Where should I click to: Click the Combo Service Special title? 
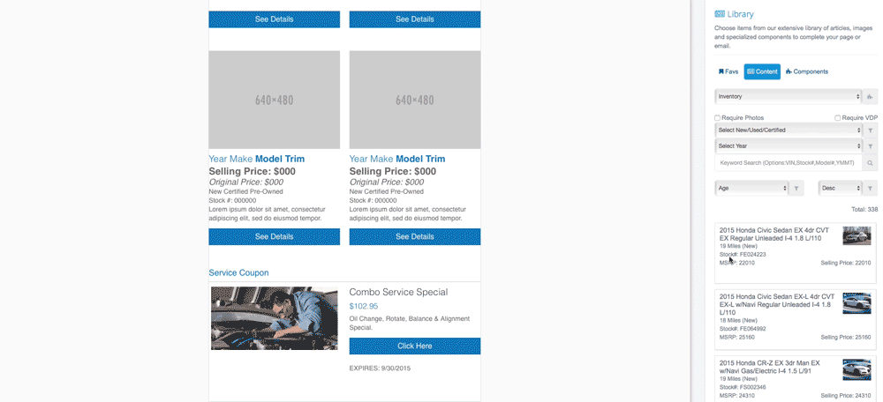pos(398,293)
